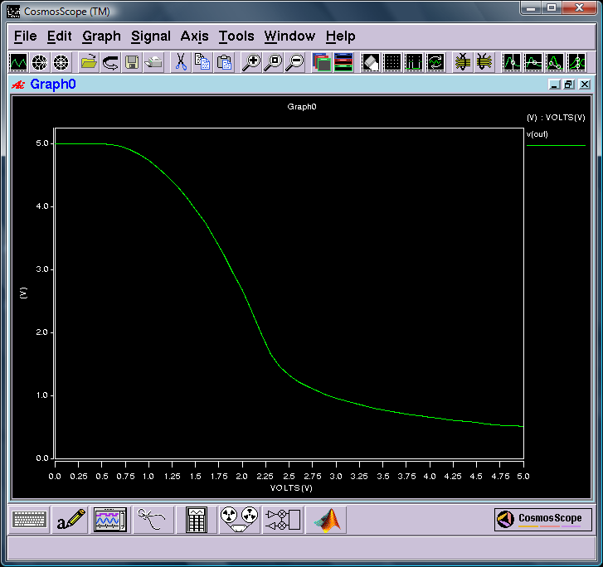The width and height of the screenshot is (603, 567).
Task: Click the pencil annotation text tool
Action: click(x=71, y=520)
